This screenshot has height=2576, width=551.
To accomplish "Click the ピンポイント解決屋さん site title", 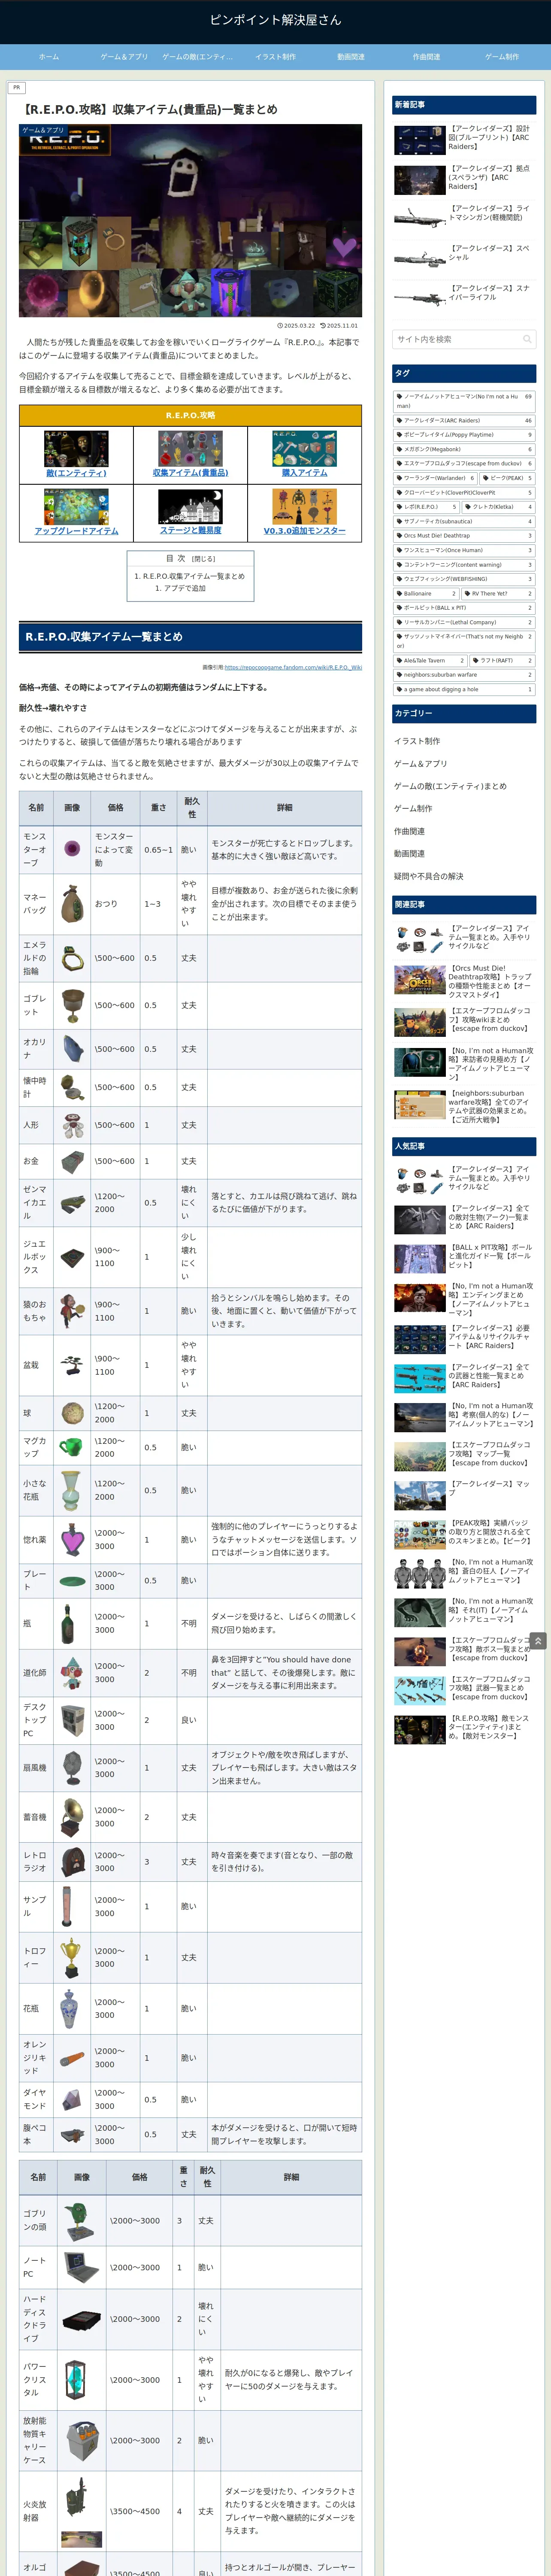I will click(275, 20).
